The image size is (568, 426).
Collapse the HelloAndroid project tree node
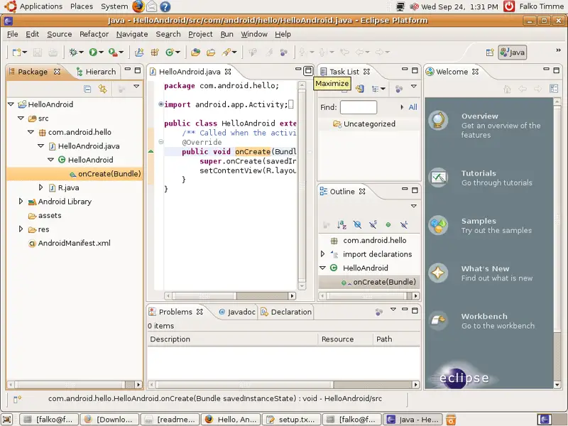pos(11,104)
